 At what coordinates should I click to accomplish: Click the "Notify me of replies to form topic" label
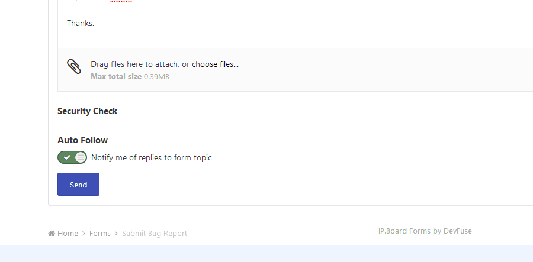pyautogui.click(x=151, y=158)
